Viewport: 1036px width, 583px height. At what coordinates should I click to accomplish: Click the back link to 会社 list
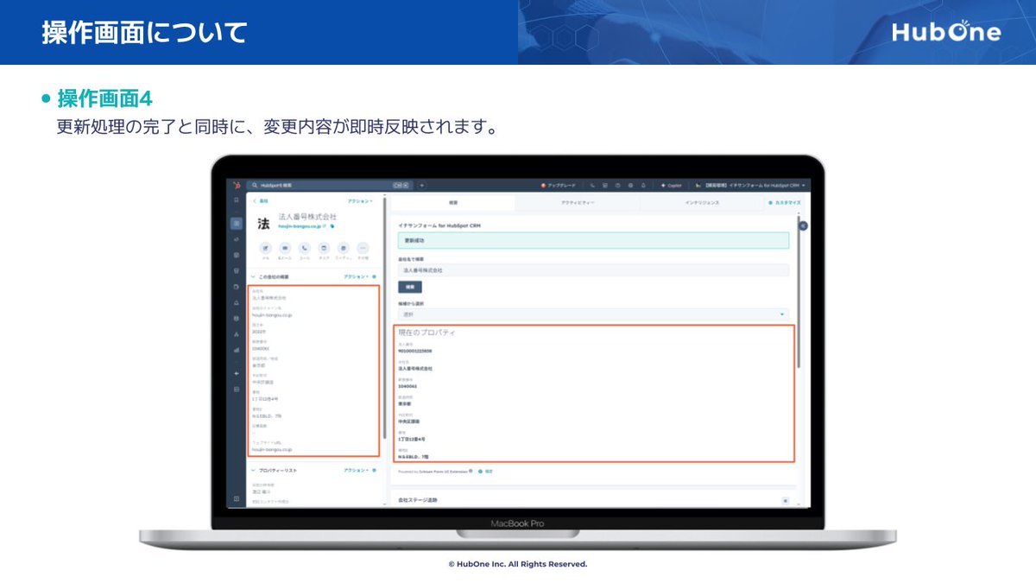coord(262,201)
